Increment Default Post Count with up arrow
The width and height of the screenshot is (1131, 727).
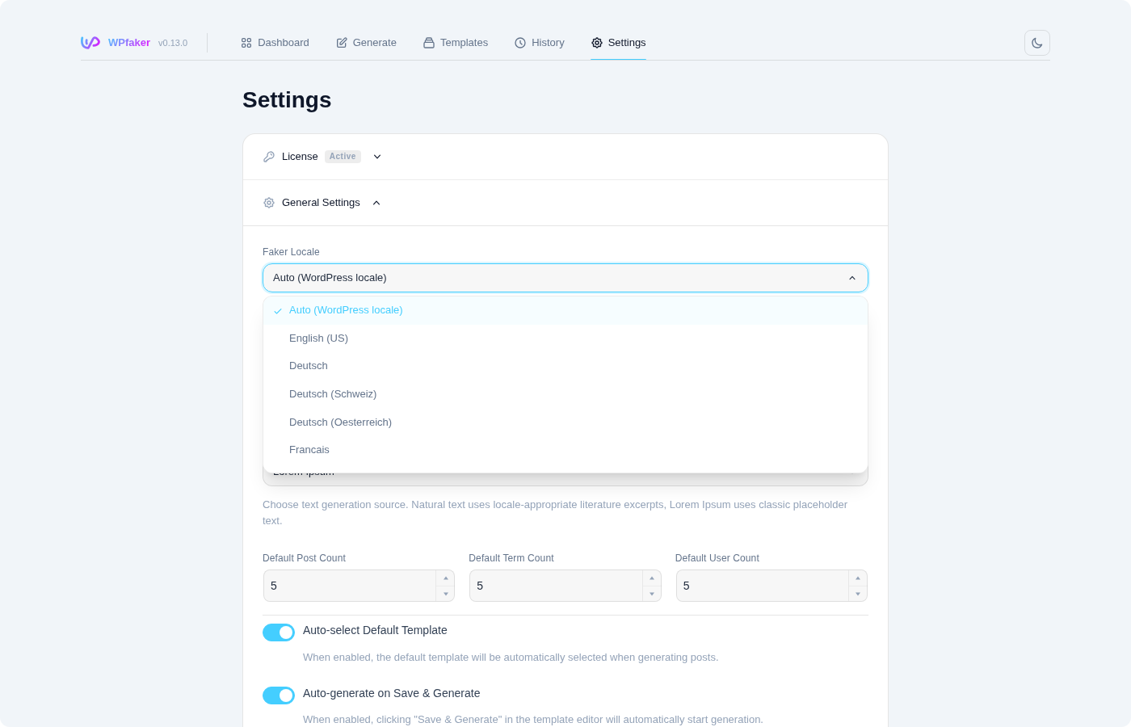point(445,577)
